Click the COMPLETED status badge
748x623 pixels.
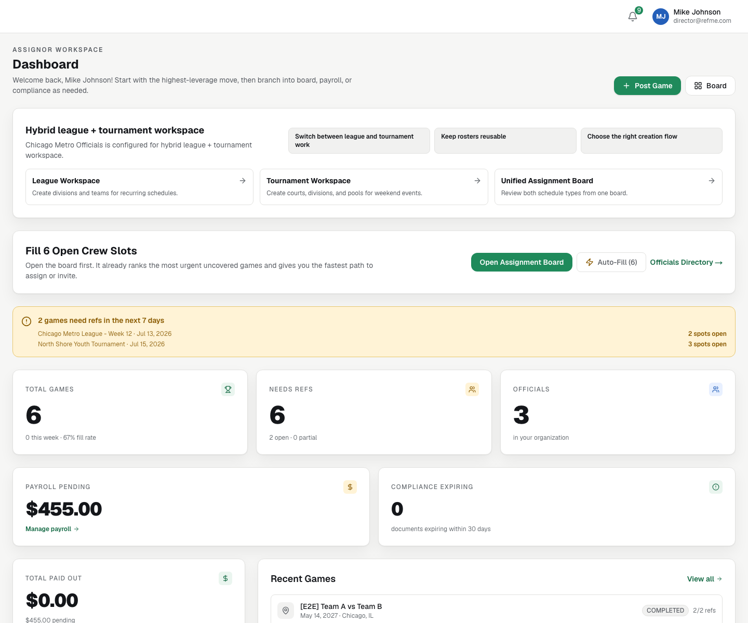[665, 611]
